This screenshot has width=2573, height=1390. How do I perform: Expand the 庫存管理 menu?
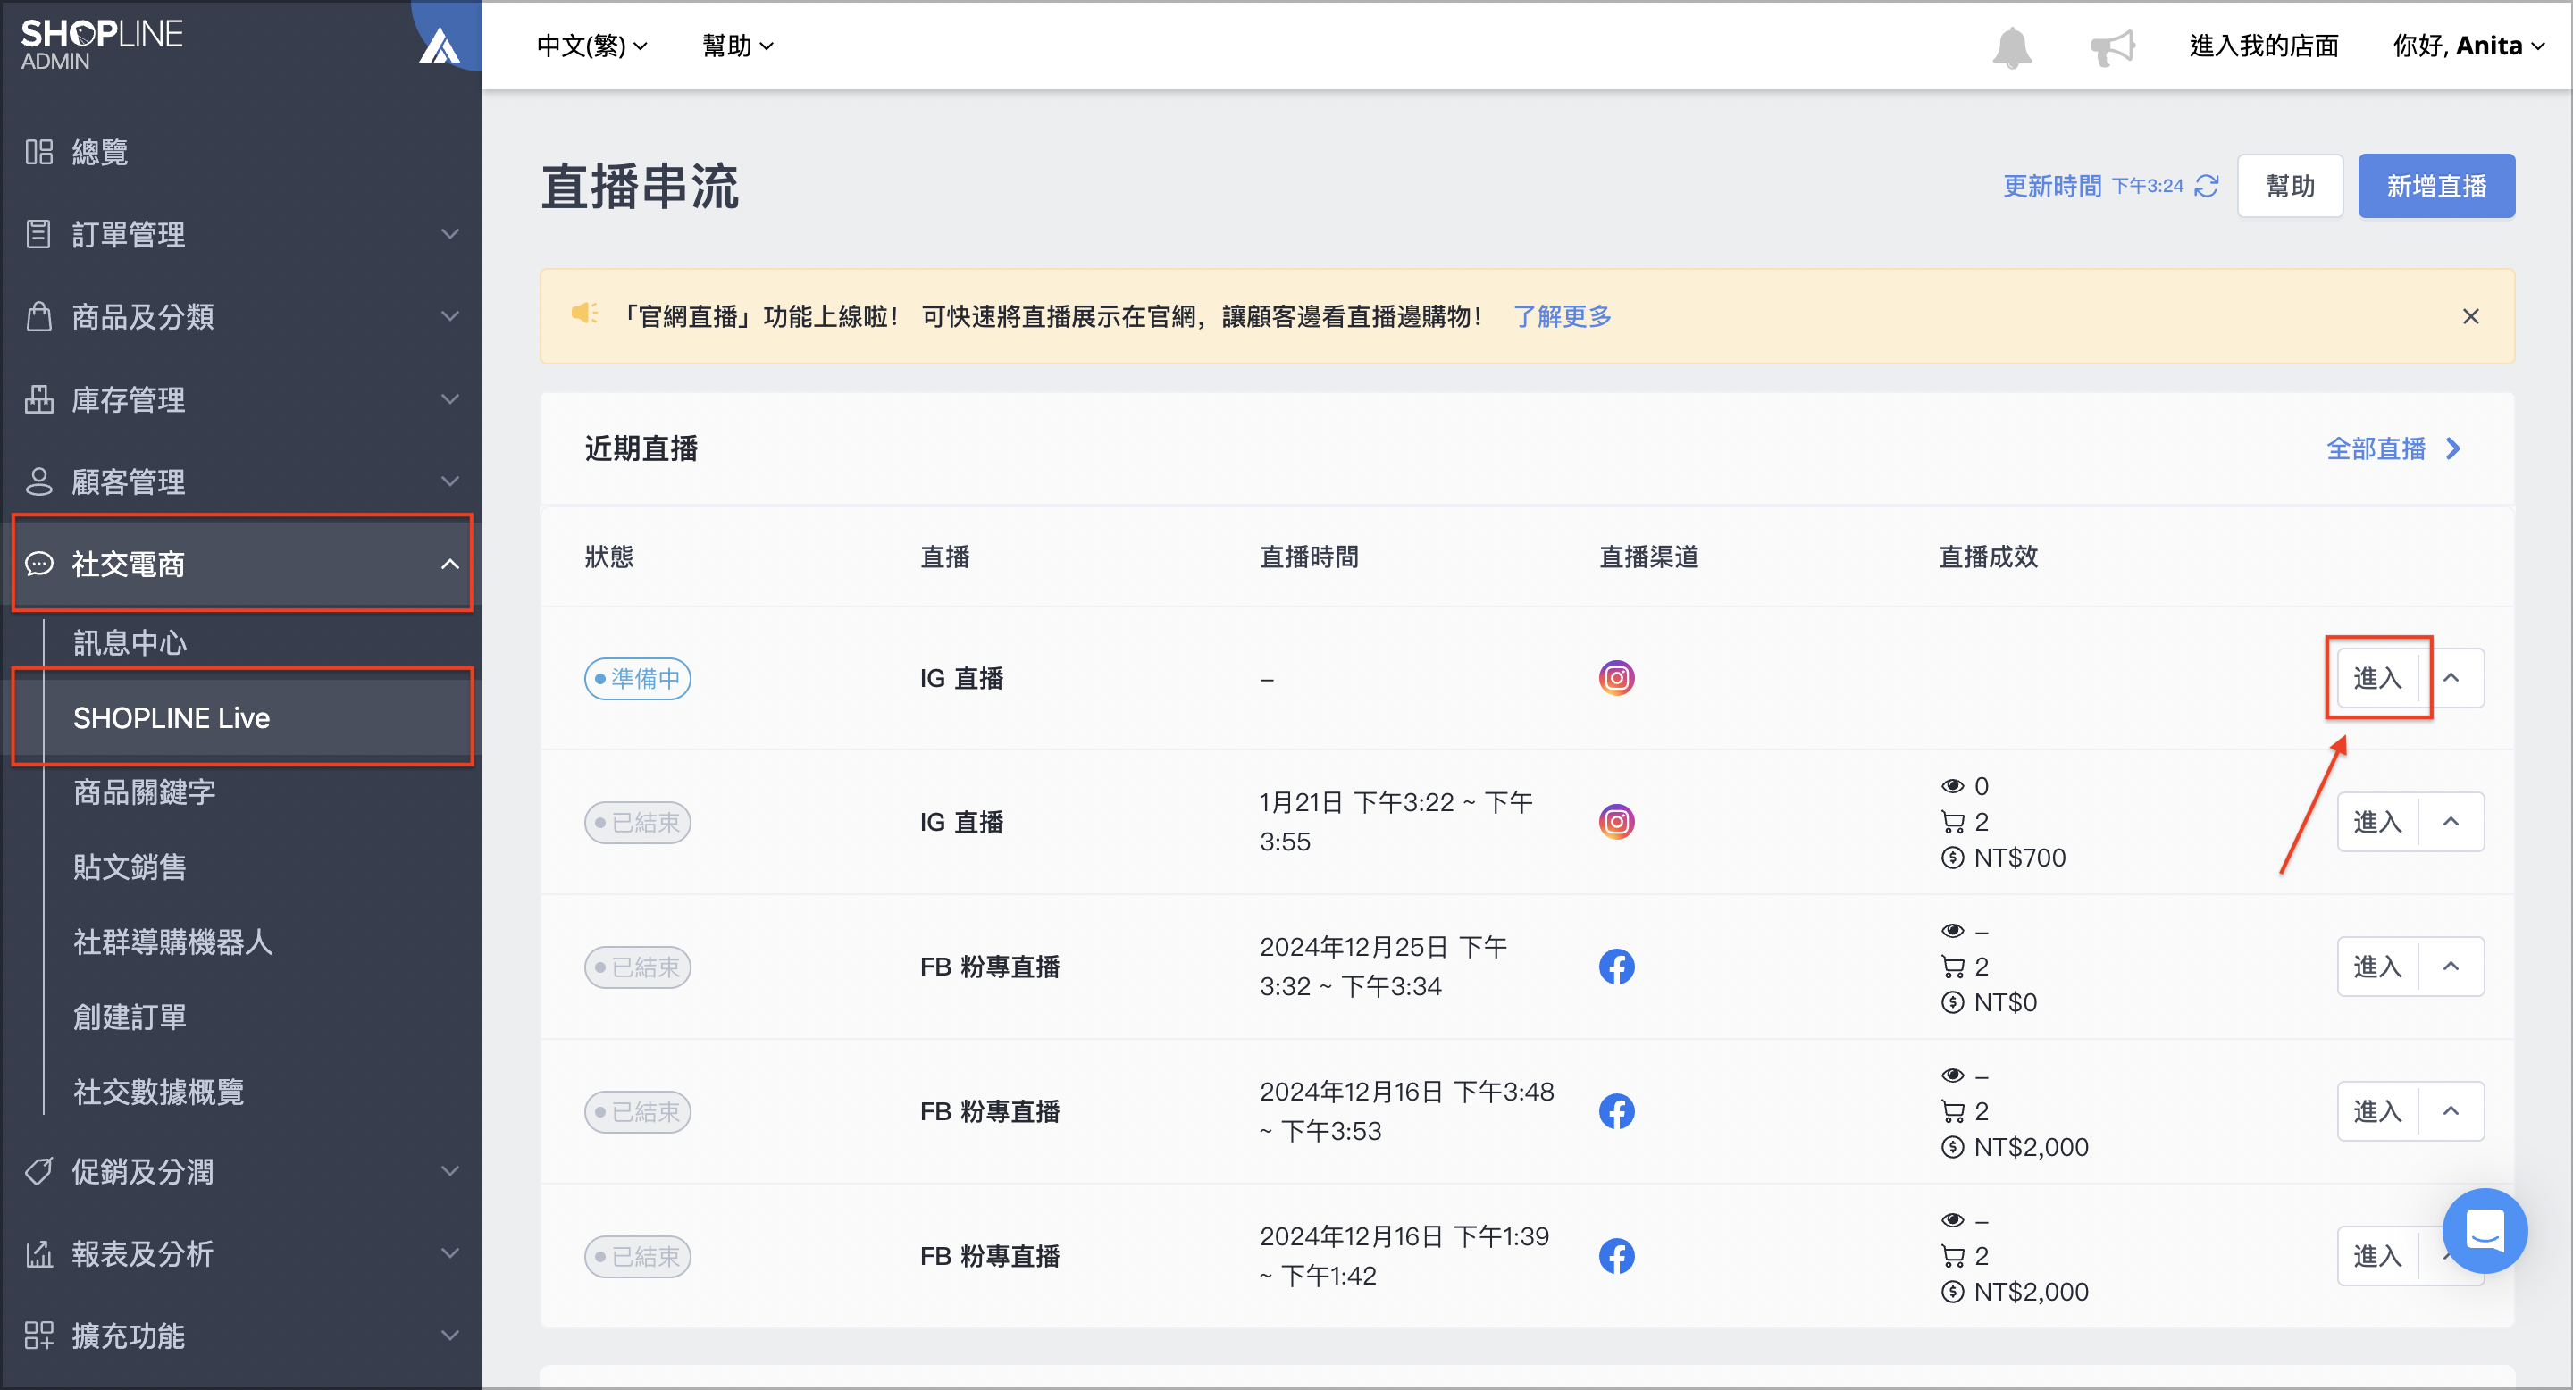coord(450,399)
